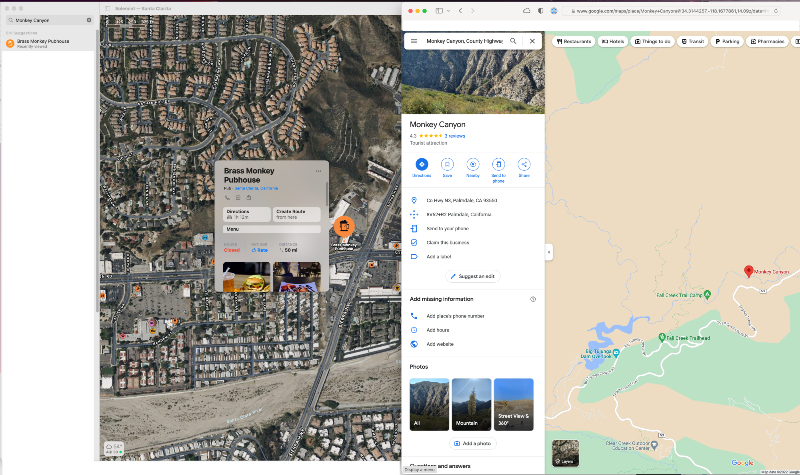Open iCloud tabs cloud icon in Safari
The width and height of the screenshot is (800, 475).
[x=527, y=11]
